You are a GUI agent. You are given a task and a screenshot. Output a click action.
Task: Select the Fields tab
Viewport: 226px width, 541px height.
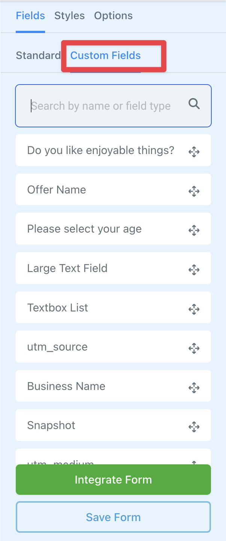[x=30, y=16]
